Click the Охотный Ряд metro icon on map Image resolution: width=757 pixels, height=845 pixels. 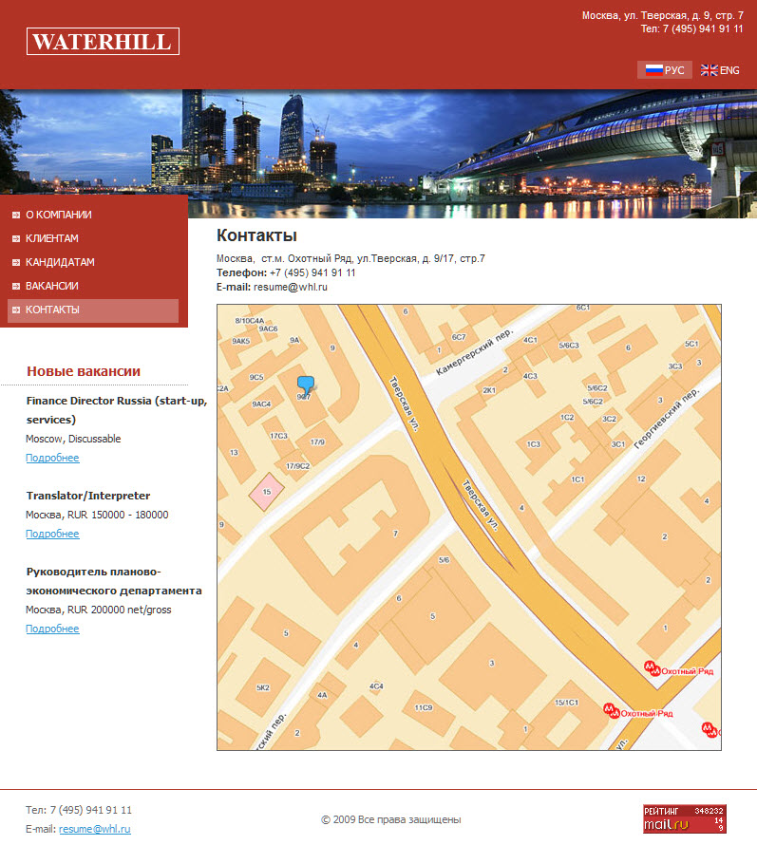coord(651,667)
